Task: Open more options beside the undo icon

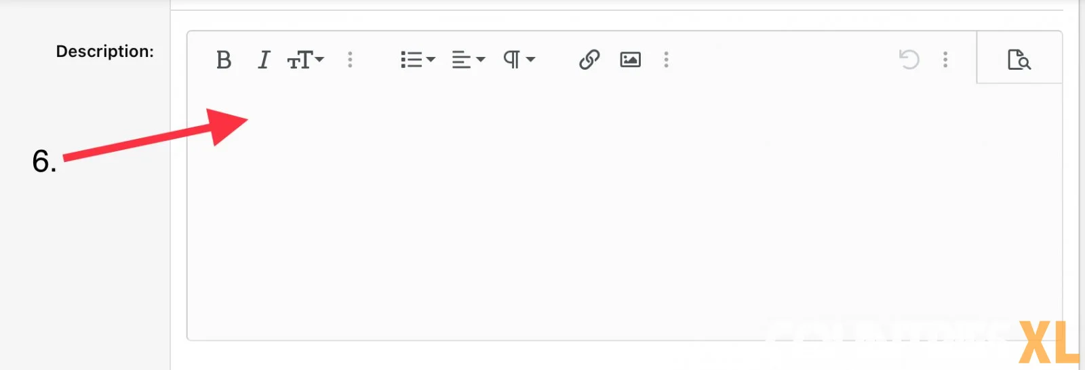Action: [945, 60]
